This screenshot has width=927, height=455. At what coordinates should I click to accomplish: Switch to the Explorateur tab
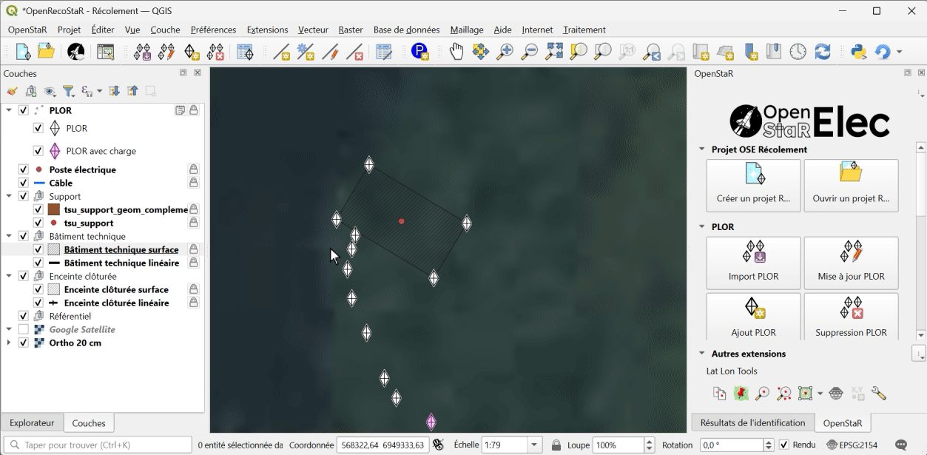[32, 423]
